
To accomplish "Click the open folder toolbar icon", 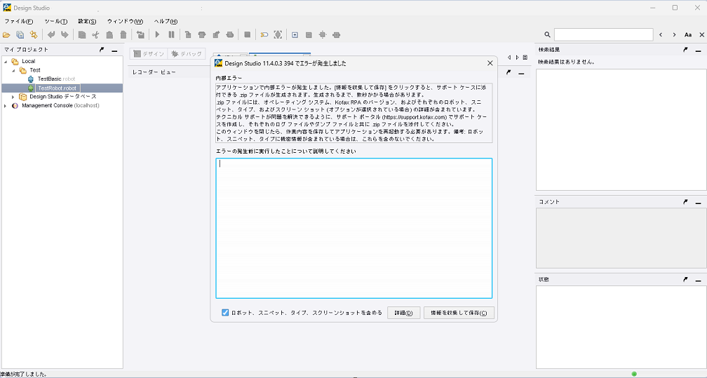I will 6,35.
